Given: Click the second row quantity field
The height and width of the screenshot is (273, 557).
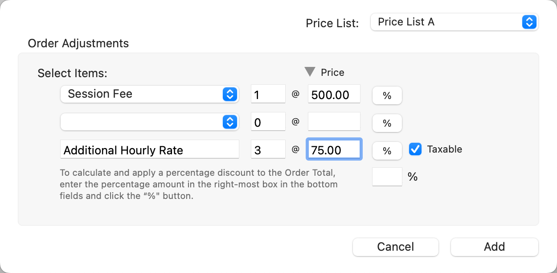Looking at the screenshot, I should click(268, 122).
